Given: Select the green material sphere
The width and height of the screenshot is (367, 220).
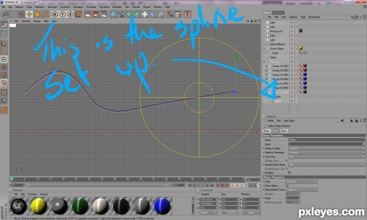Looking at the screenshot, I should coord(80,206).
